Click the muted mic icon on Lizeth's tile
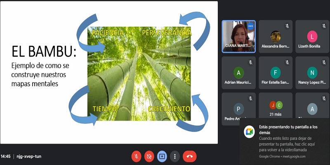330x165 pixels. (323, 26)
